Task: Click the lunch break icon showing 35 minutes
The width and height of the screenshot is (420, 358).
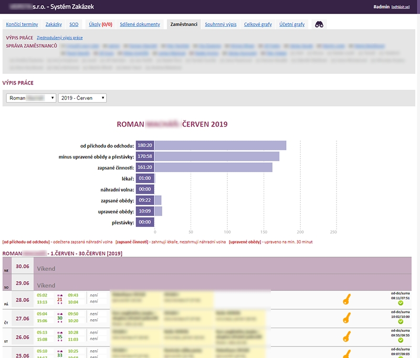Action: click(x=60, y=336)
